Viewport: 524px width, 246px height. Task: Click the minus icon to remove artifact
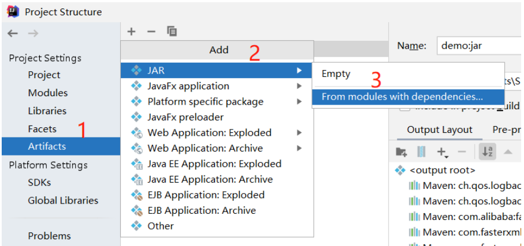coord(151,32)
